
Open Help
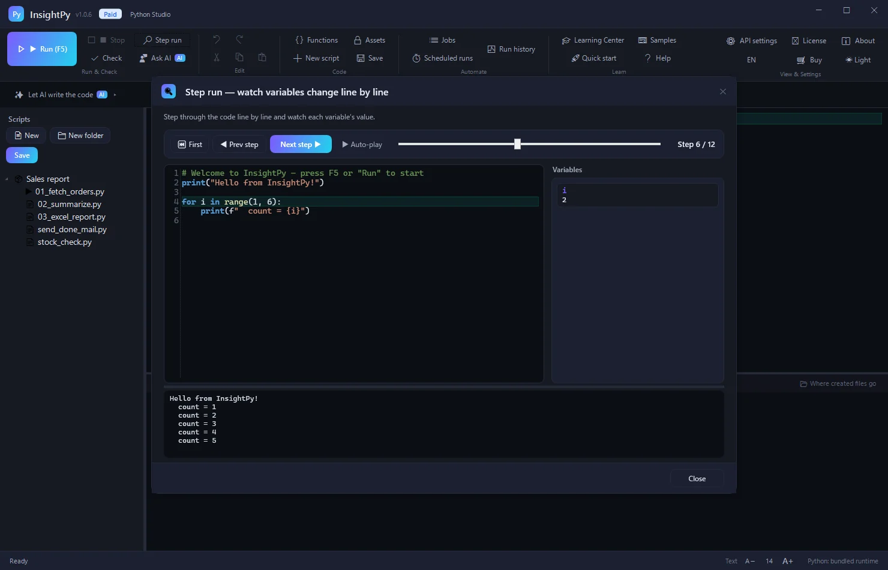click(658, 58)
